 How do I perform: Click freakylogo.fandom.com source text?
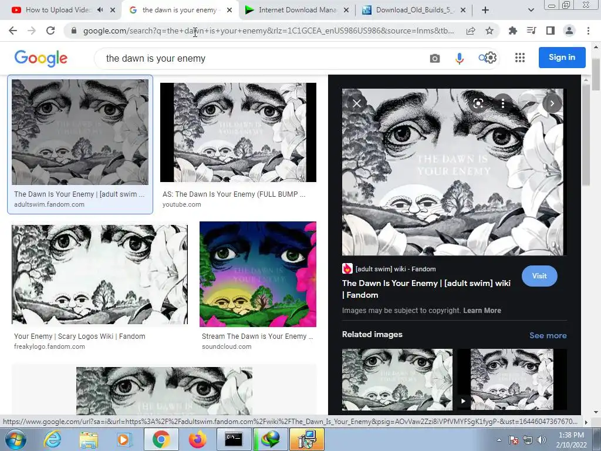[x=49, y=346]
